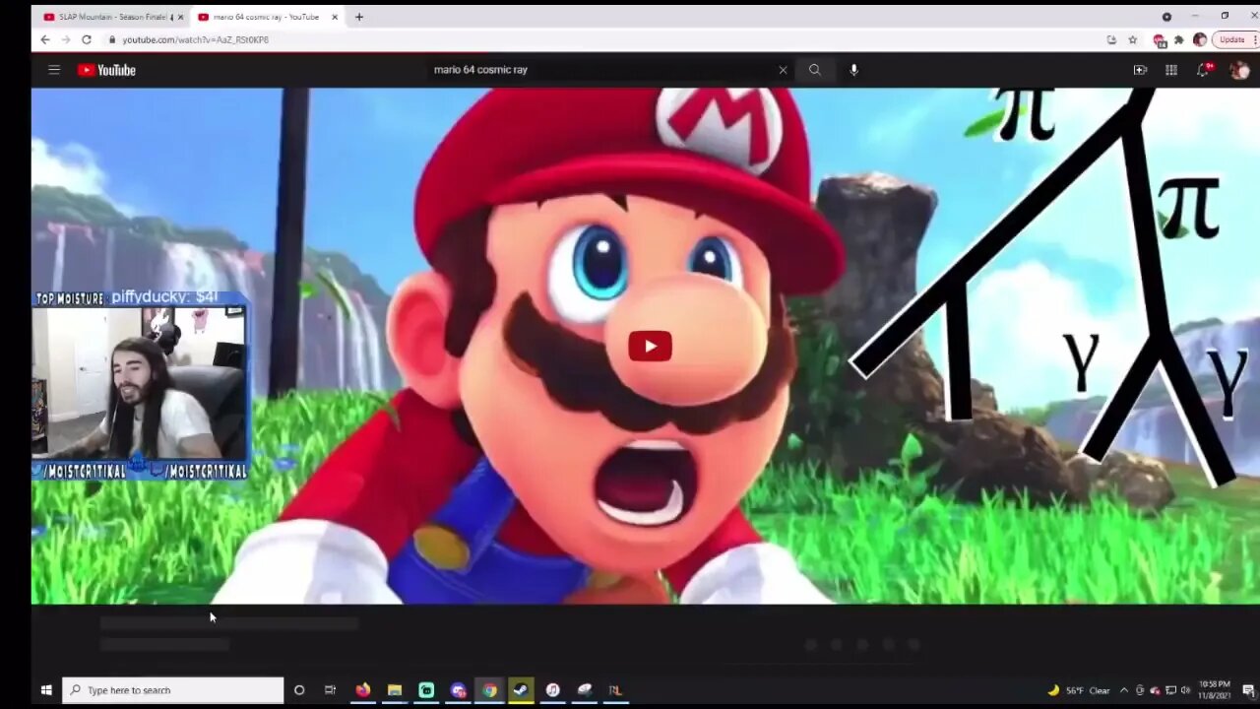Open YouTube notifications bell
Viewport: 1260px width, 709px height.
1203,70
